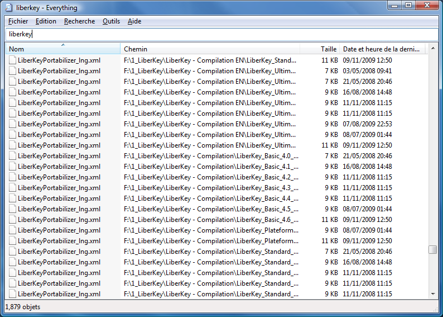The width and height of the screenshot is (443, 317).
Task: Click 11 KB size in LiberKey_Basic_4.6 row
Action: (x=330, y=220)
